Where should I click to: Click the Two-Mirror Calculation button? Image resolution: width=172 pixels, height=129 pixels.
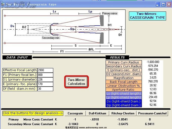point(76,82)
